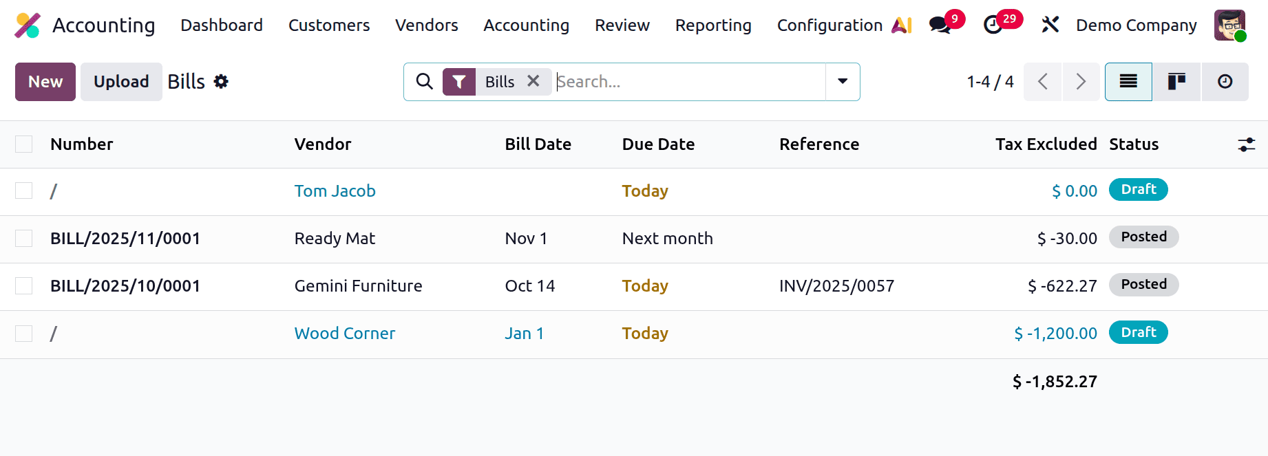This screenshot has width=1268, height=456.
Task: Expand the search options dropdown
Action: 842,81
